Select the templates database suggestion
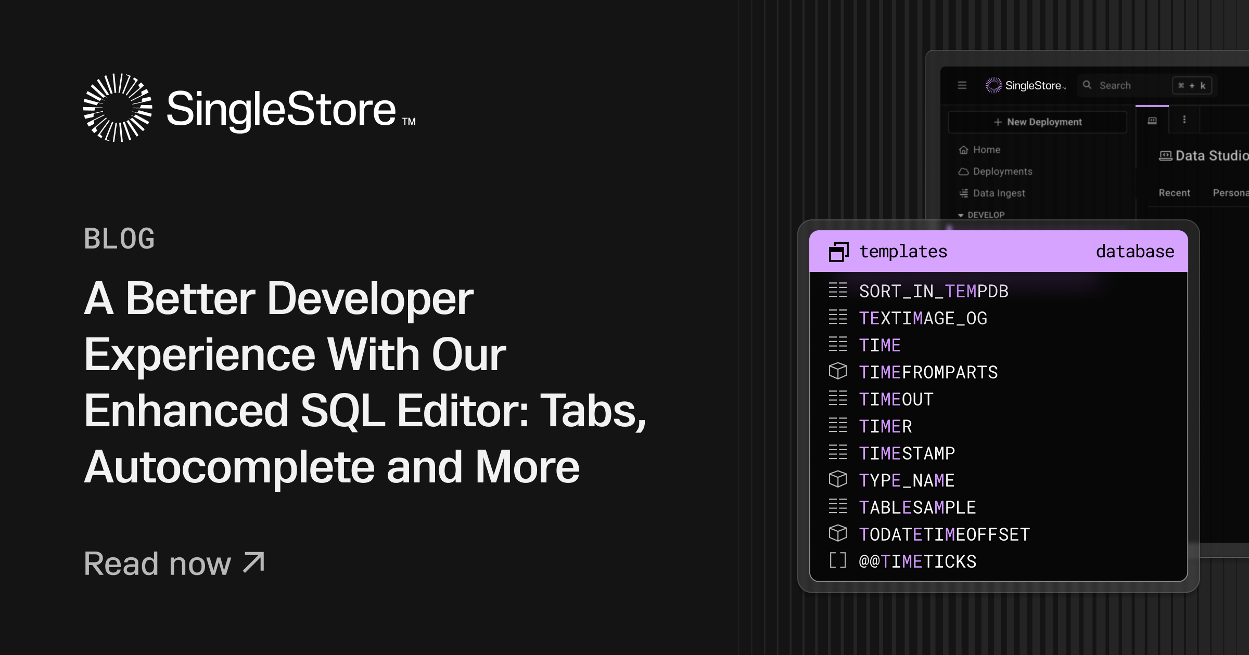 click(999, 252)
